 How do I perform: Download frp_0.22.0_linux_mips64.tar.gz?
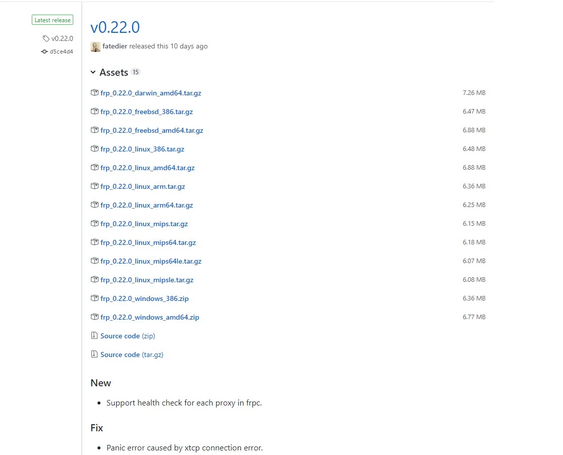click(148, 242)
